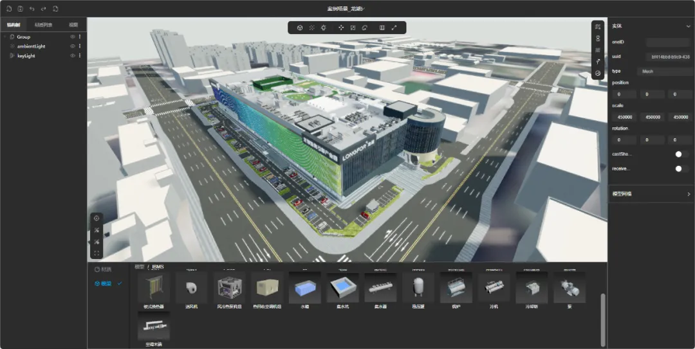
Task: Switch to the second tab in left panel
Action: (x=43, y=25)
